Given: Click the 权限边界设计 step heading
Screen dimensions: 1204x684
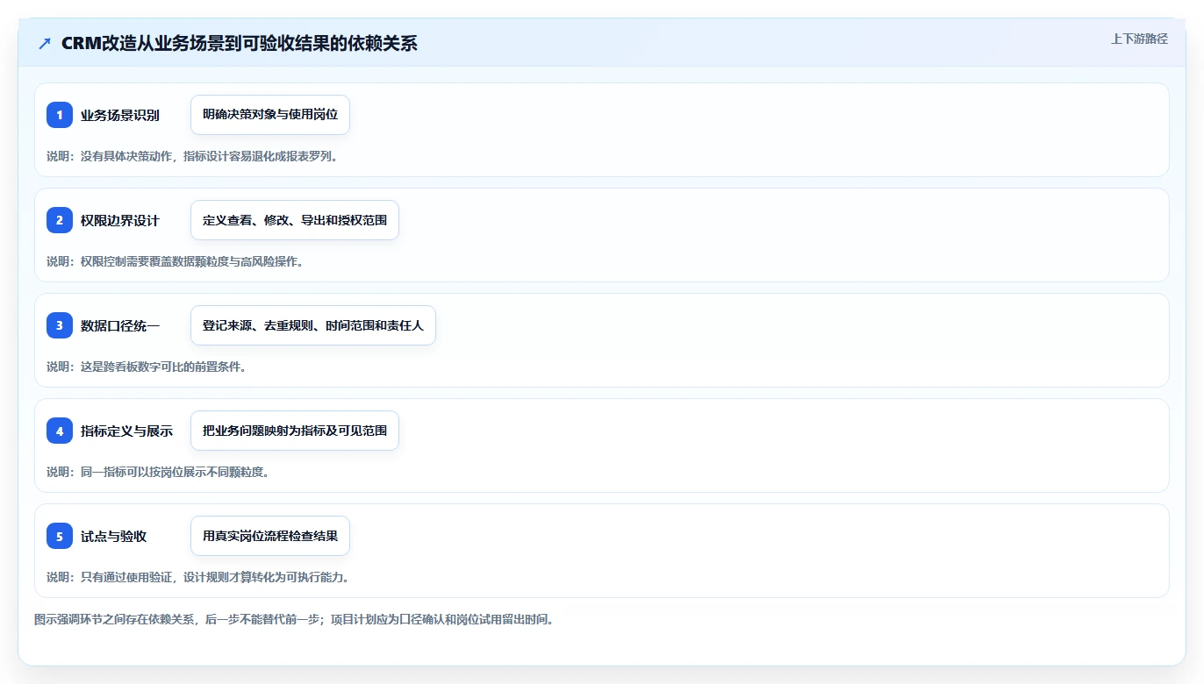Looking at the screenshot, I should pyautogui.click(x=120, y=220).
